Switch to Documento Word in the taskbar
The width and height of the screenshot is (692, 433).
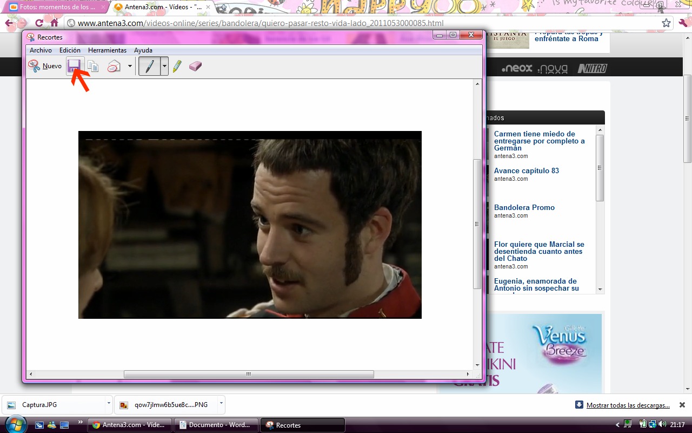point(216,425)
